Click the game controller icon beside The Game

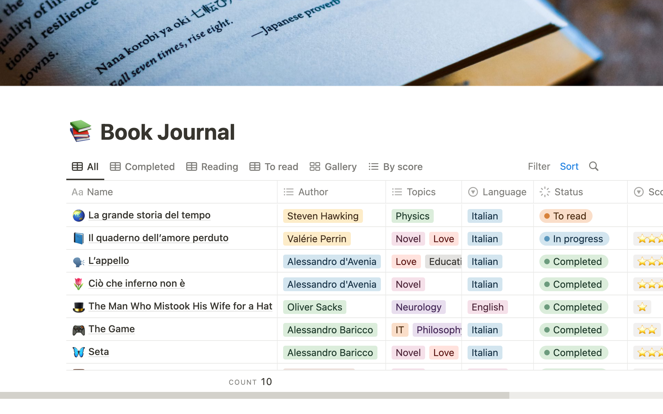coord(78,330)
